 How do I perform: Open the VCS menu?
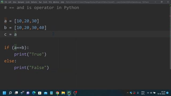tap(50, 2)
